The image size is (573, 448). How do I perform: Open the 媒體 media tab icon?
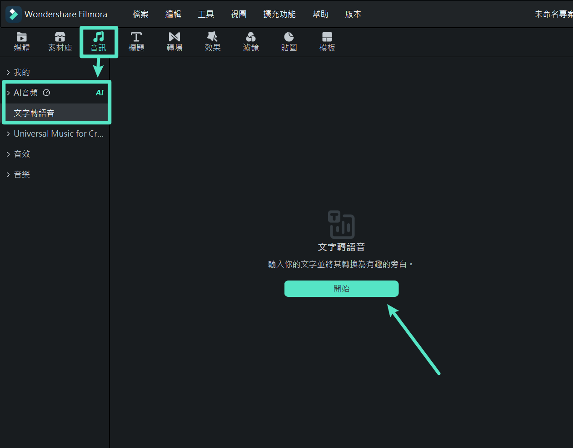[22, 37]
